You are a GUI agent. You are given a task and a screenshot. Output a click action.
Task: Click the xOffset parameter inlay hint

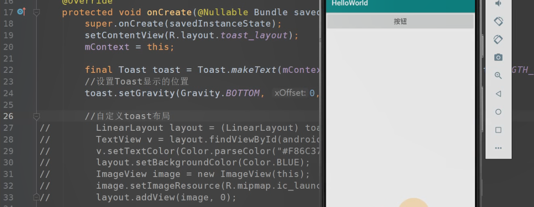[291, 93]
